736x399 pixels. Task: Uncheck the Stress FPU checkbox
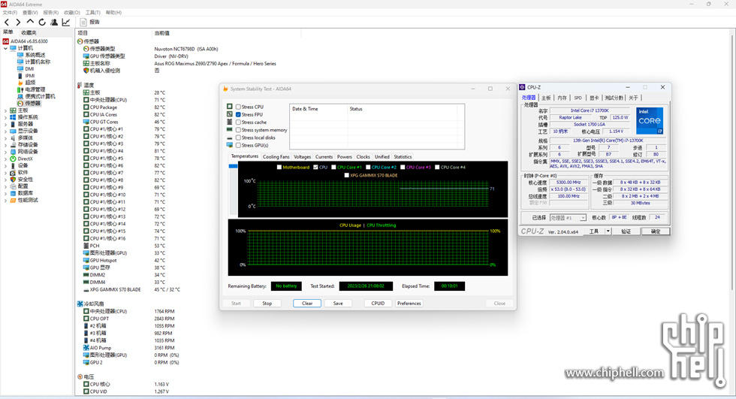(x=239, y=115)
